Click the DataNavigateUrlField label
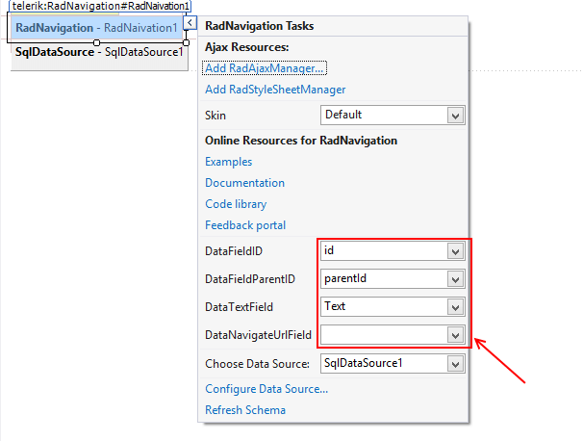 (258, 335)
